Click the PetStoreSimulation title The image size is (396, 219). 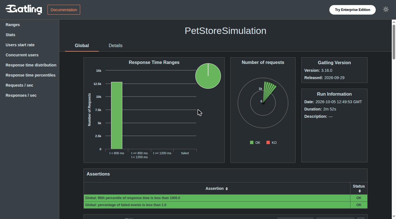coord(226,31)
